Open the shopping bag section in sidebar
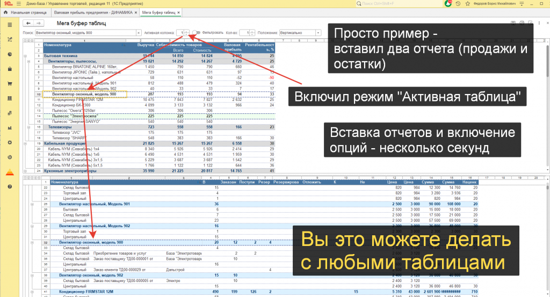The width and height of the screenshot is (550, 297). (x=10, y=69)
